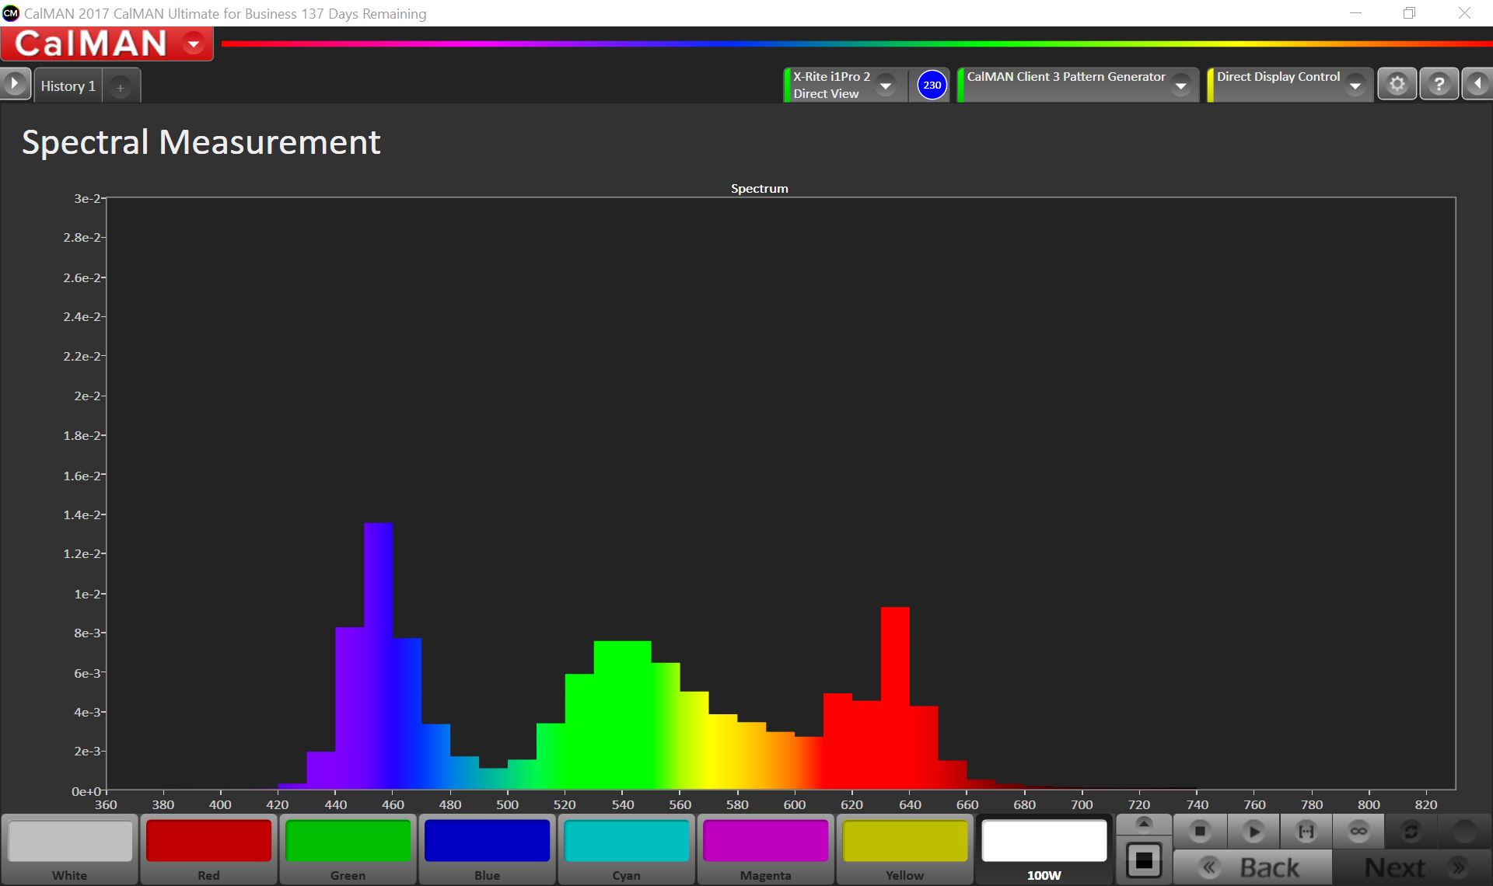
Task: Start continuous read with infinity icon
Action: point(1358,832)
